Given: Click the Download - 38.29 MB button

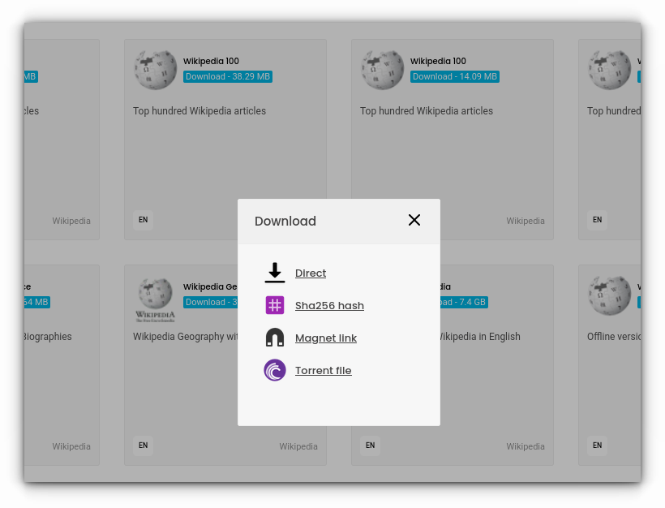Looking at the screenshot, I should pyautogui.click(x=228, y=76).
